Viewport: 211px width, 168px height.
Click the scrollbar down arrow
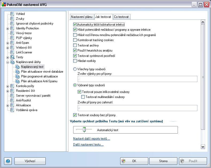coord(203,147)
